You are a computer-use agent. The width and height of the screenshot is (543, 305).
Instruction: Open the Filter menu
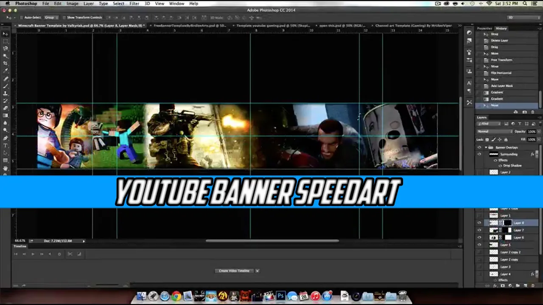tap(134, 3)
